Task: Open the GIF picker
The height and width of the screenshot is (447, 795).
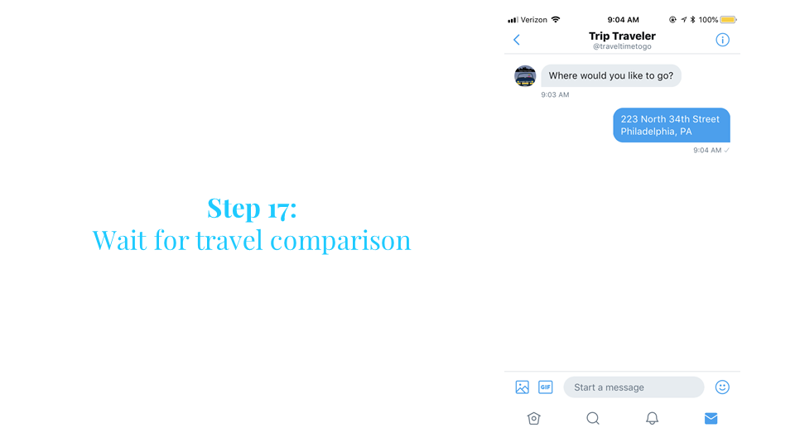Action: click(546, 387)
